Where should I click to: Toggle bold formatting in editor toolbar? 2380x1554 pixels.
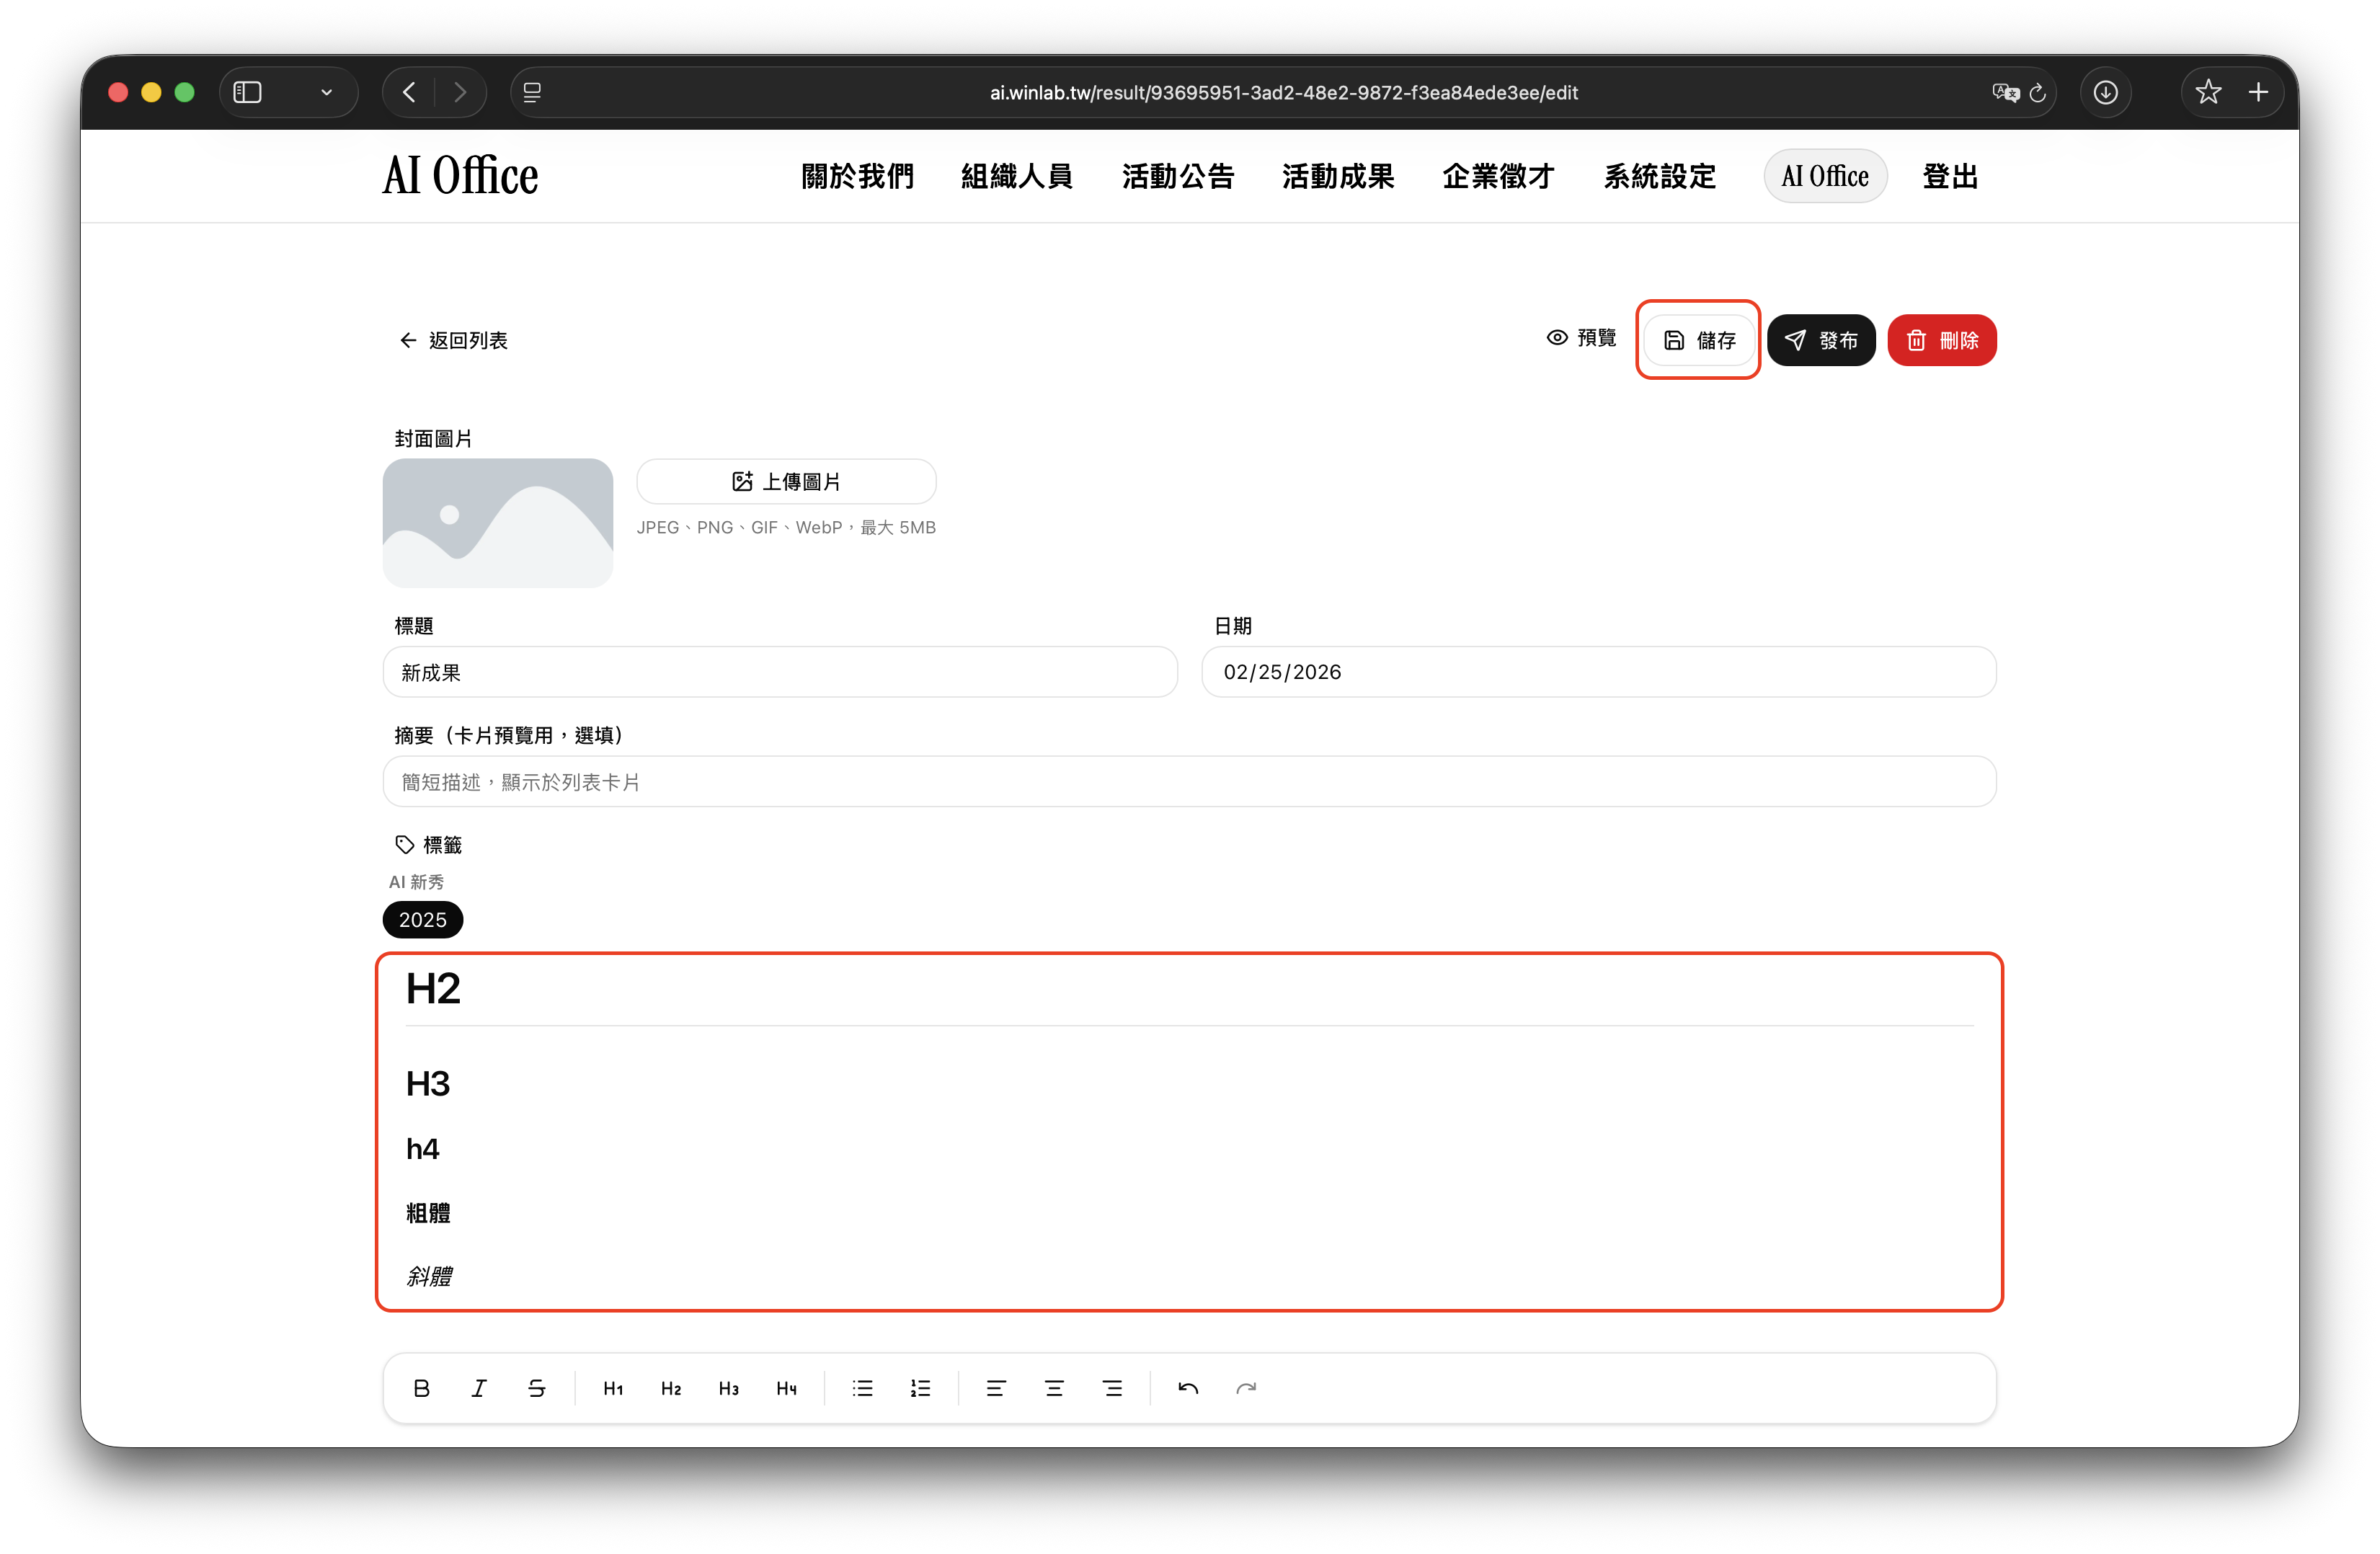(x=421, y=1388)
